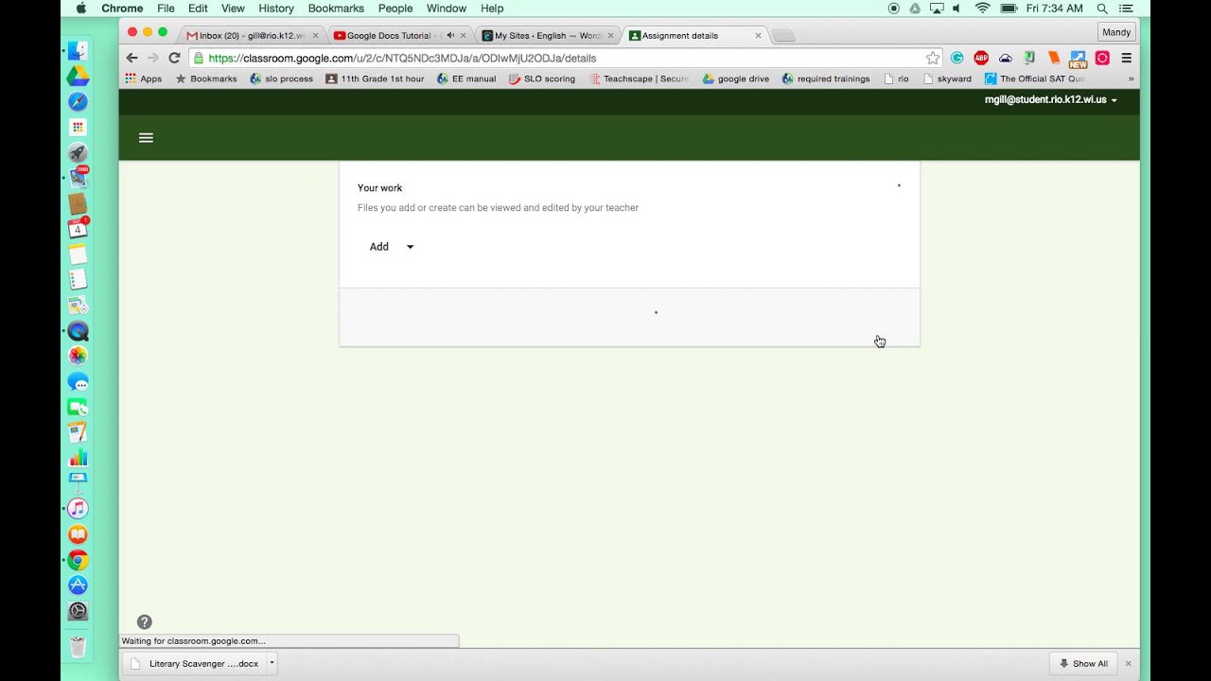Open Google Drive from the dock
Image resolution: width=1211 pixels, height=681 pixels.
pyautogui.click(x=78, y=77)
